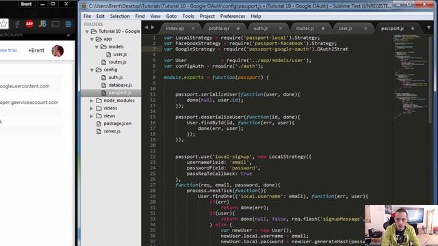Image resolution: width=438 pixels, height=246 pixels.
Task: Open the tab list dropdown arrow
Action: point(429,27)
